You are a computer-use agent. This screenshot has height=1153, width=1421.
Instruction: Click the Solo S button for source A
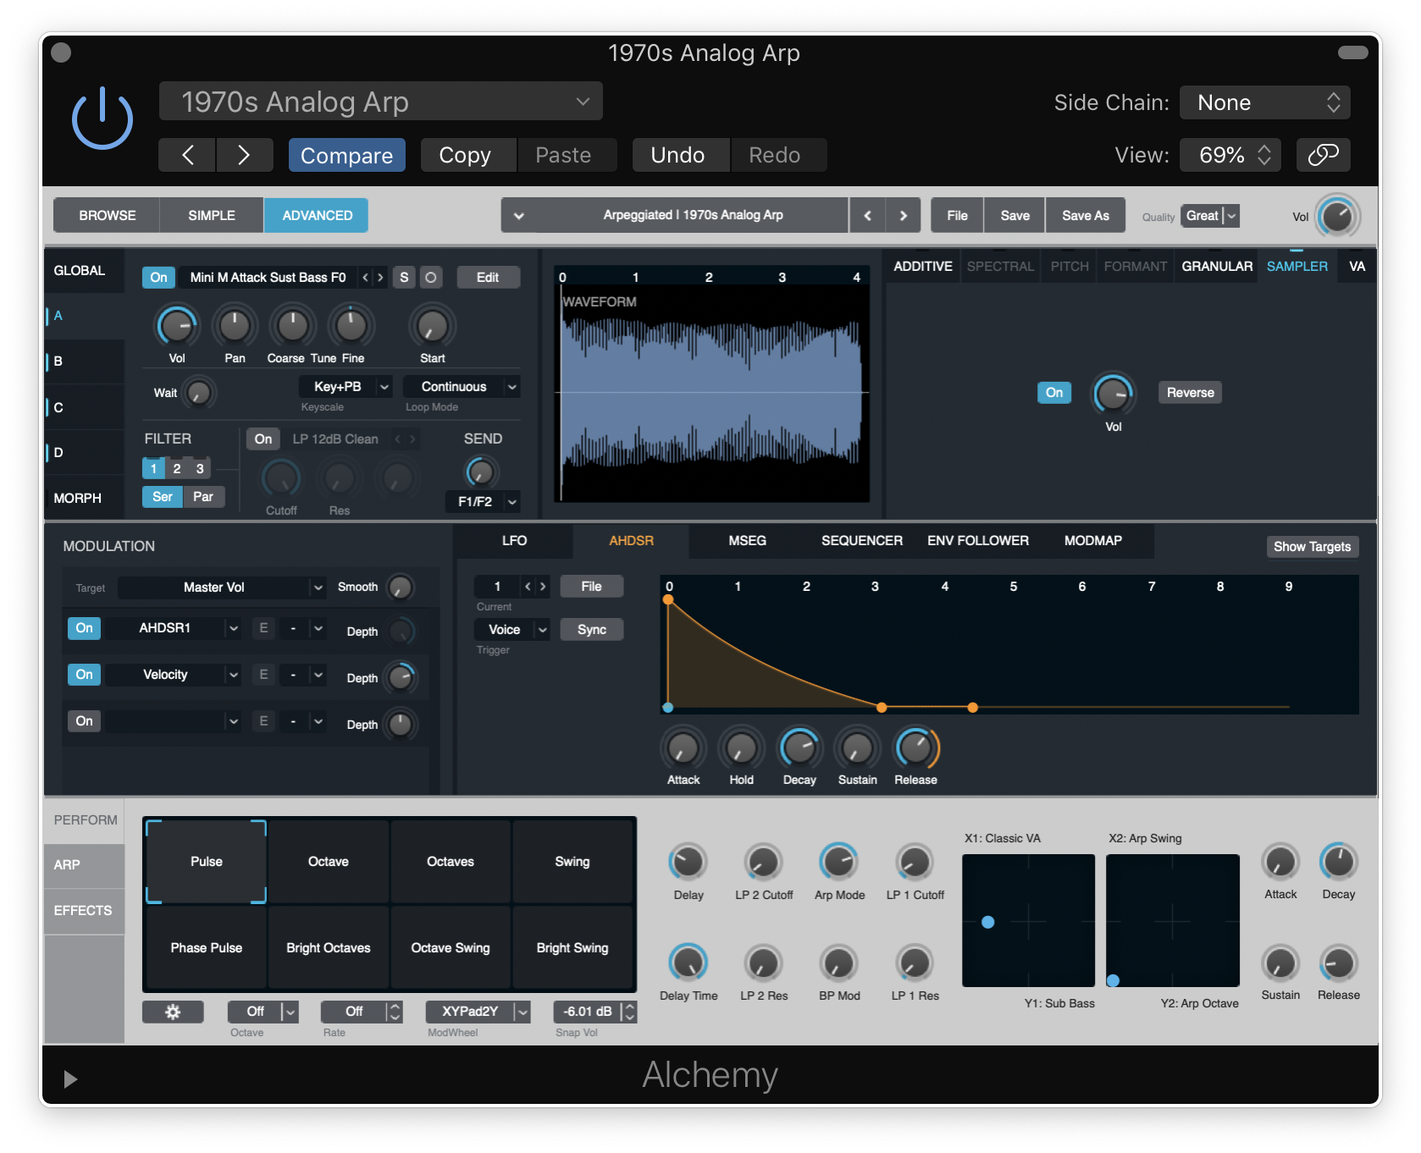coord(404,278)
